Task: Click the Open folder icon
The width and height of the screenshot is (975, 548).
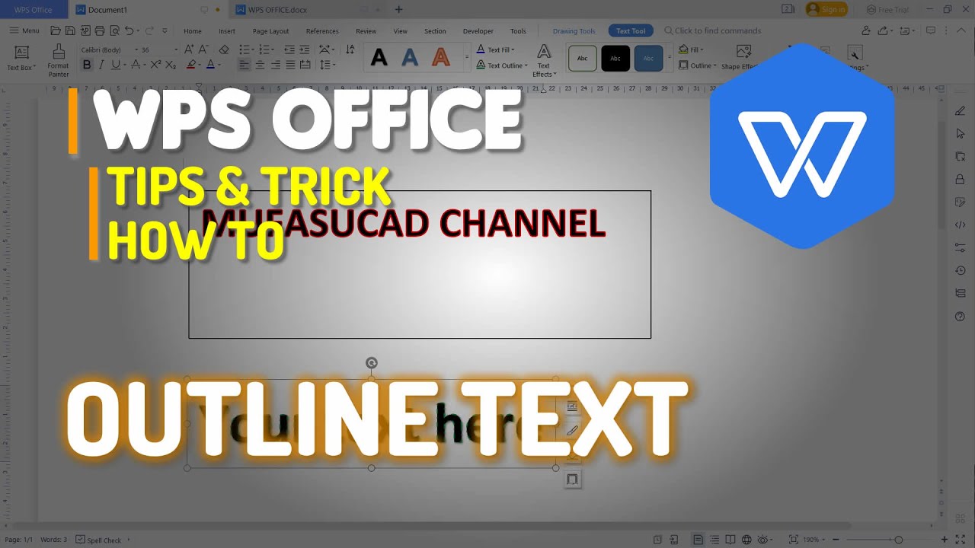Action: pyautogui.click(x=55, y=31)
